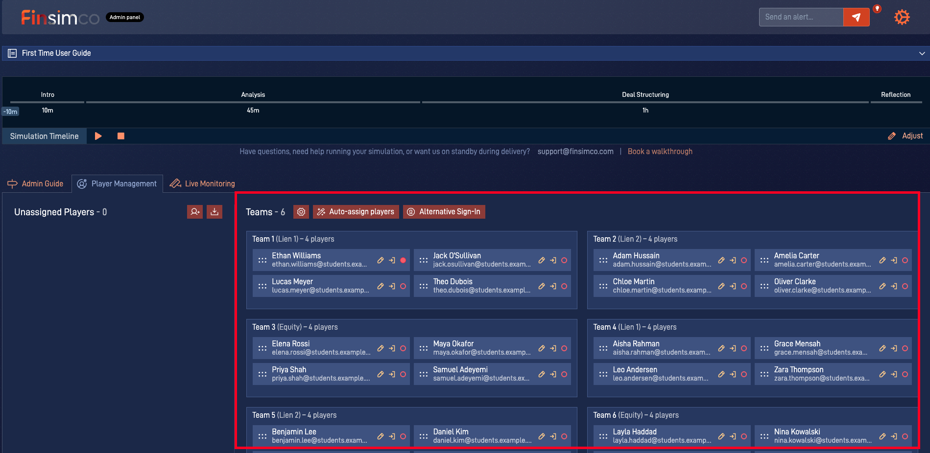Click the Team 3 (Equity) header
The height and width of the screenshot is (453, 930).
(x=295, y=327)
